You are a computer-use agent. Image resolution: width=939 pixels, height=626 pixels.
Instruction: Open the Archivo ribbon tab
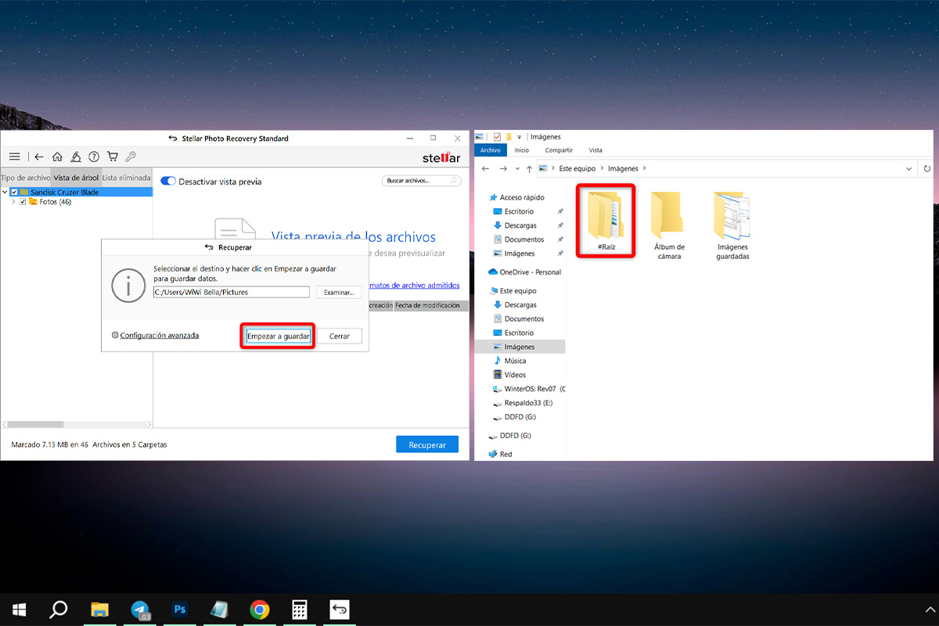pyautogui.click(x=491, y=150)
